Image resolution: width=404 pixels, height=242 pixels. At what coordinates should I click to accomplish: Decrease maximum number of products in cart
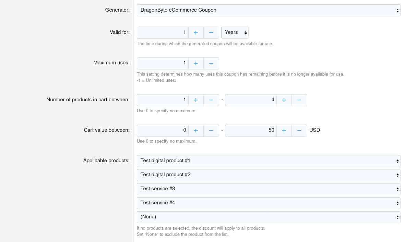(299, 100)
